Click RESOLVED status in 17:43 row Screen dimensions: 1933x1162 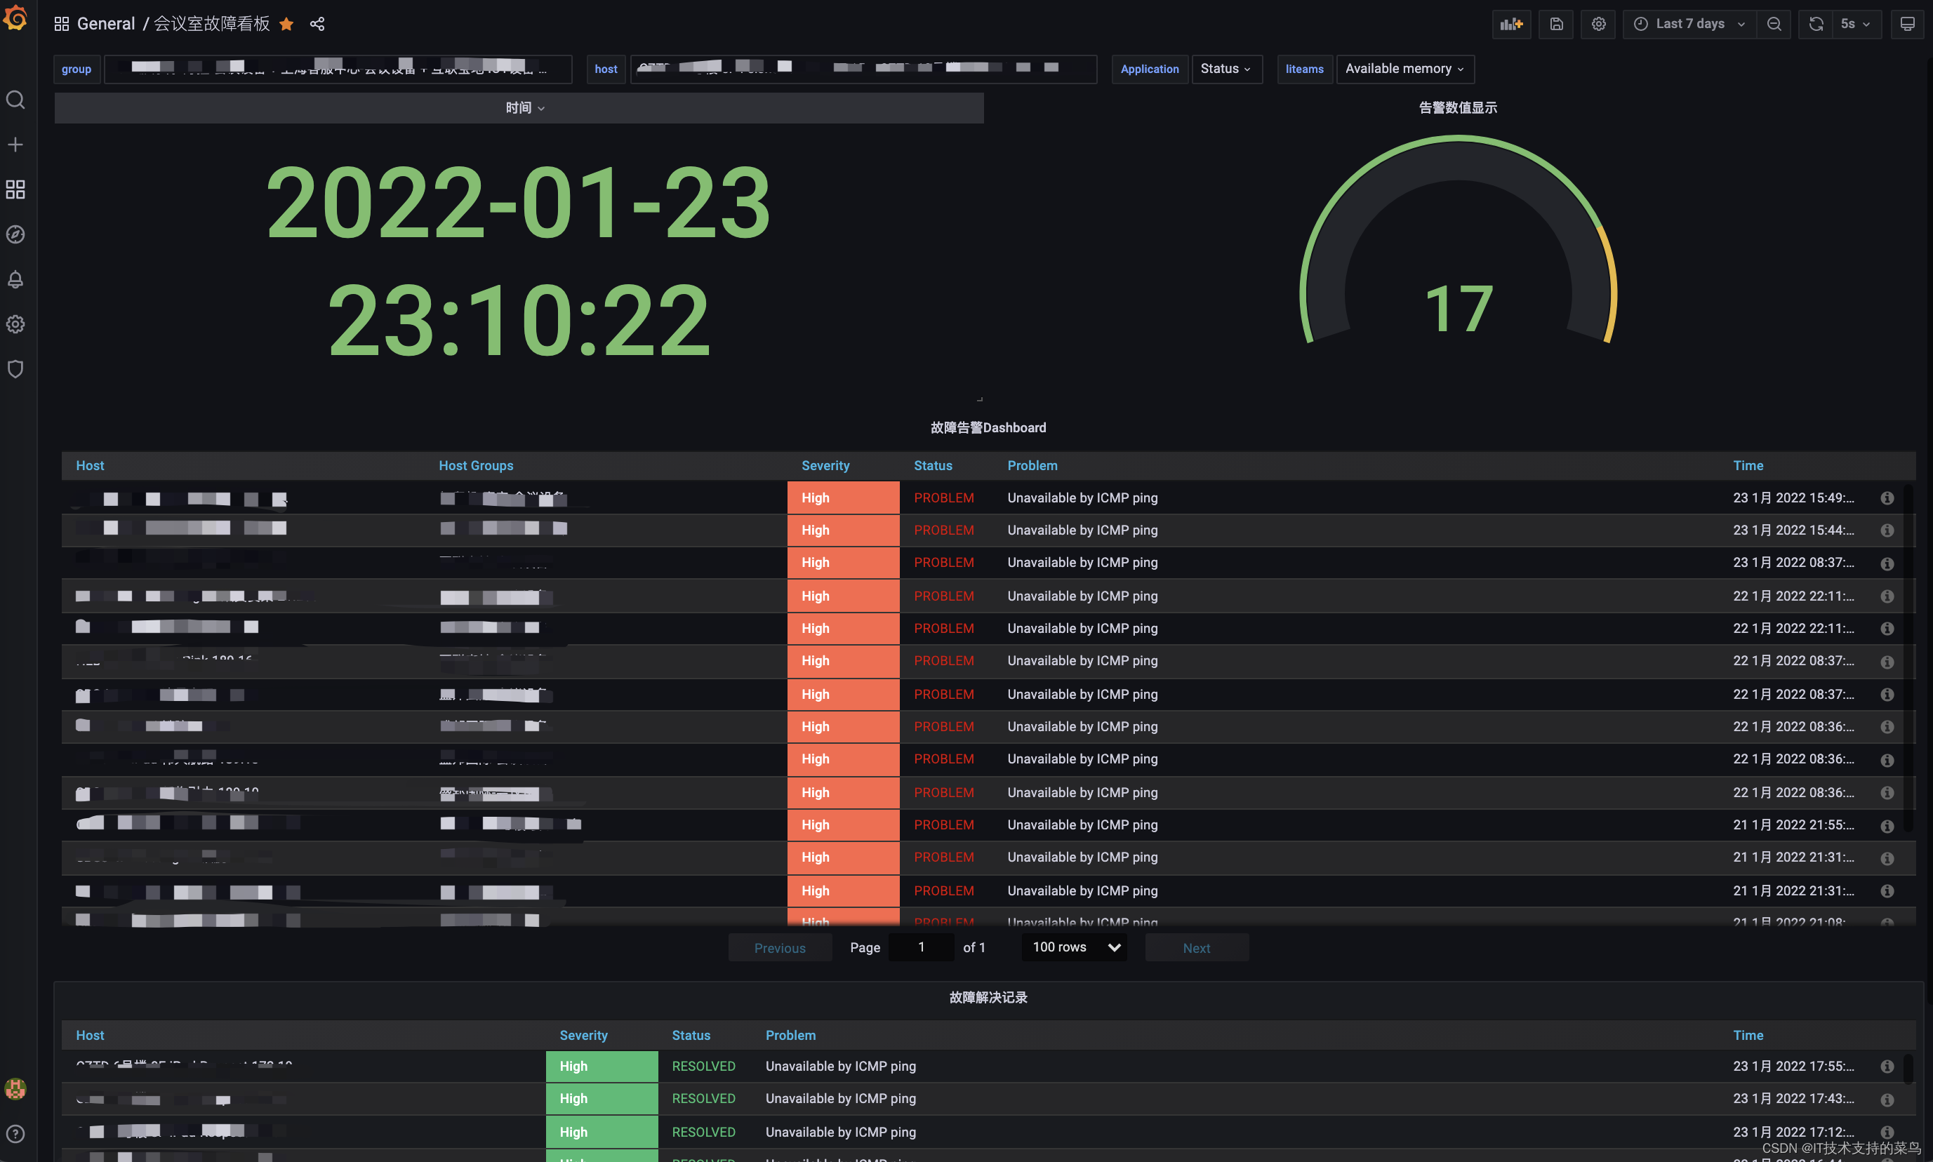point(703,1100)
